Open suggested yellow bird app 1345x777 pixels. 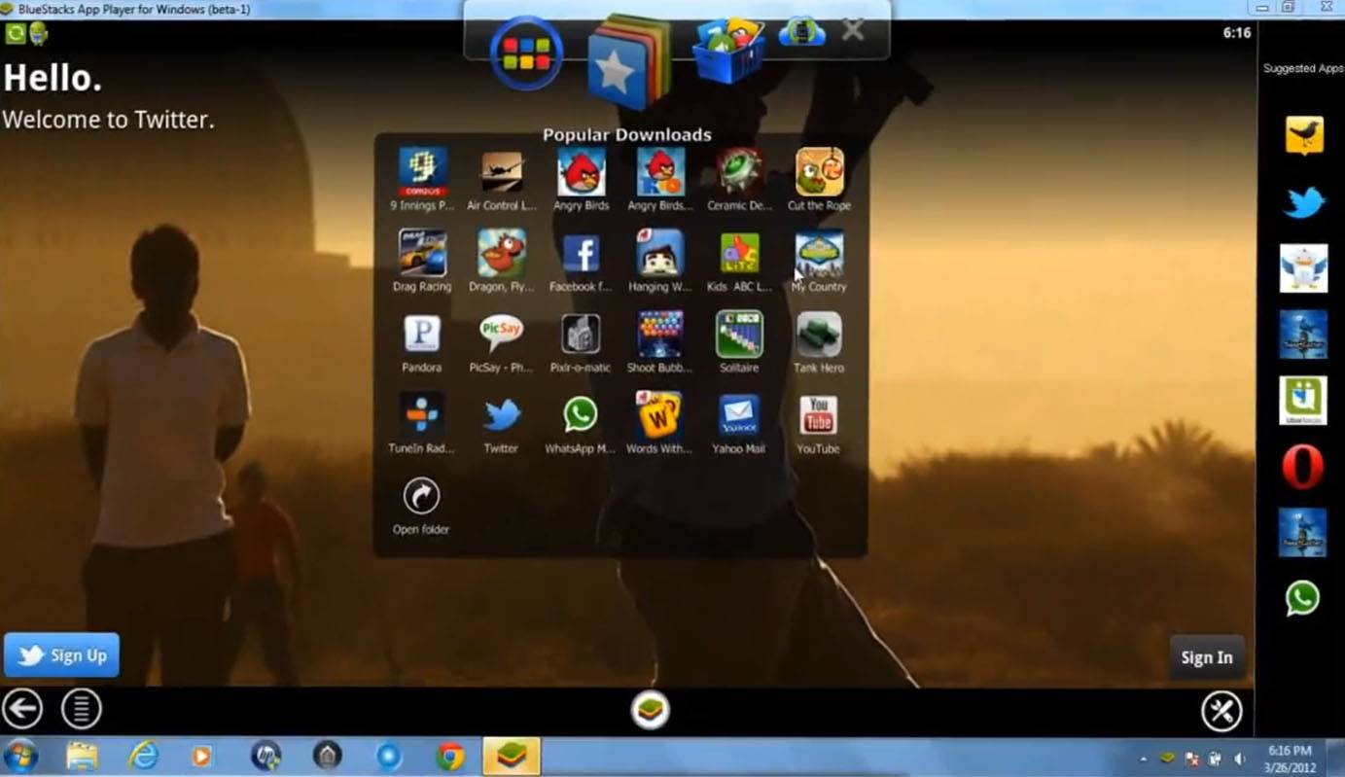coord(1304,135)
